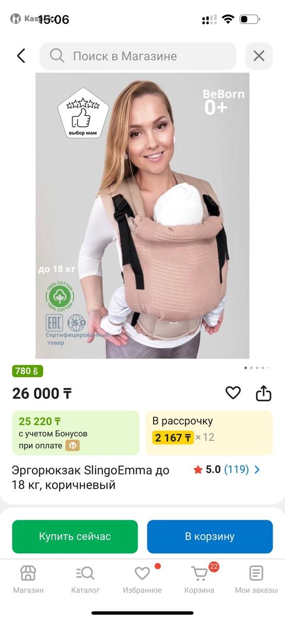Open the share icon next to price

[x=263, y=393]
